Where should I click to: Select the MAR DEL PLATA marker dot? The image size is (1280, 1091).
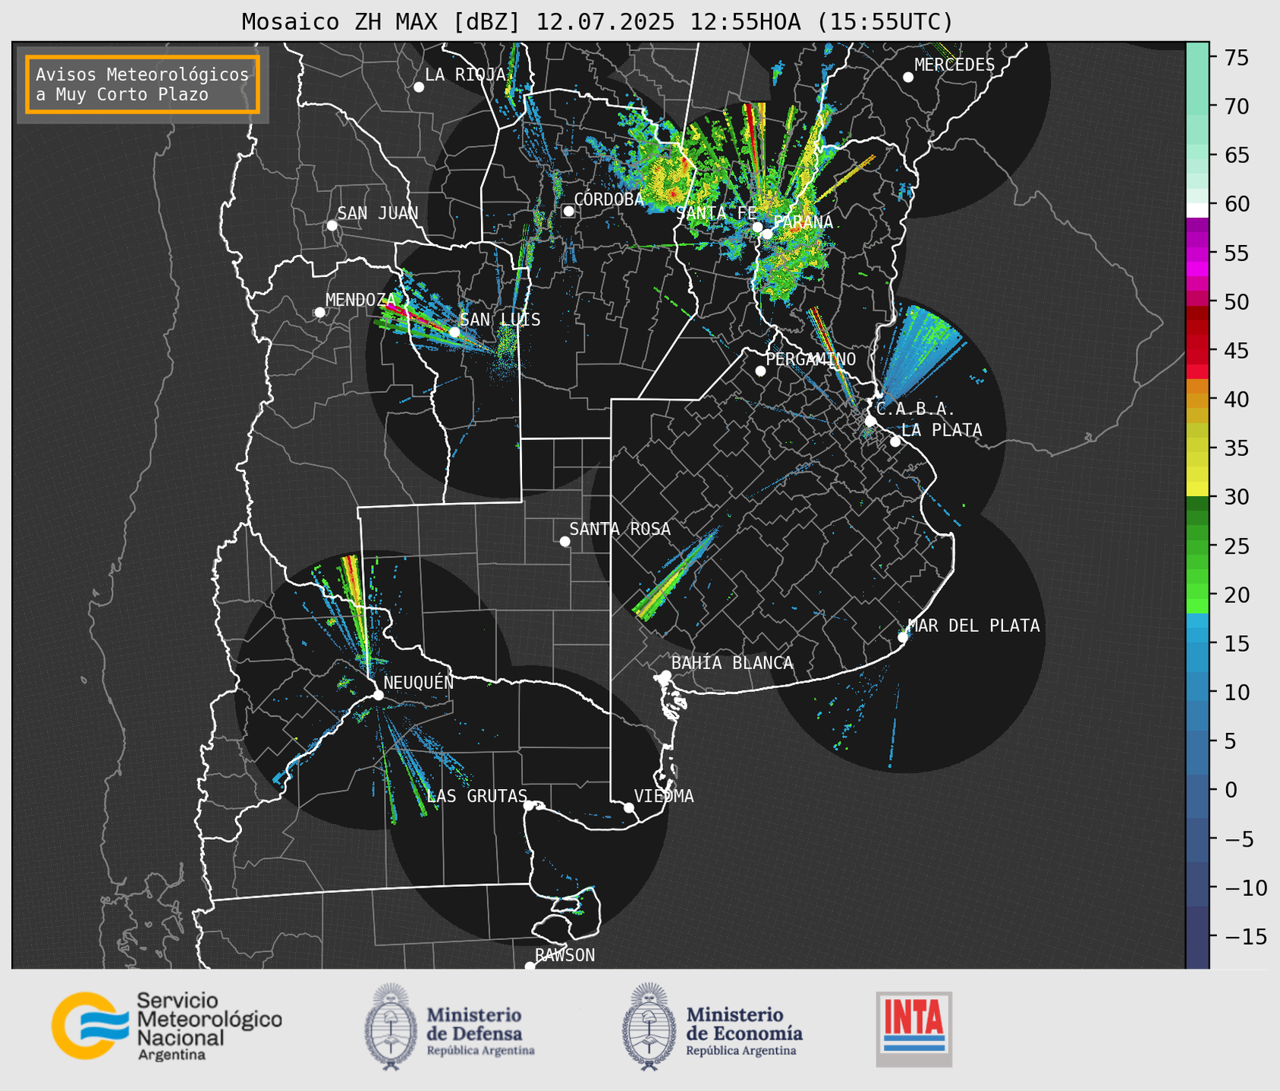tap(903, 637)
